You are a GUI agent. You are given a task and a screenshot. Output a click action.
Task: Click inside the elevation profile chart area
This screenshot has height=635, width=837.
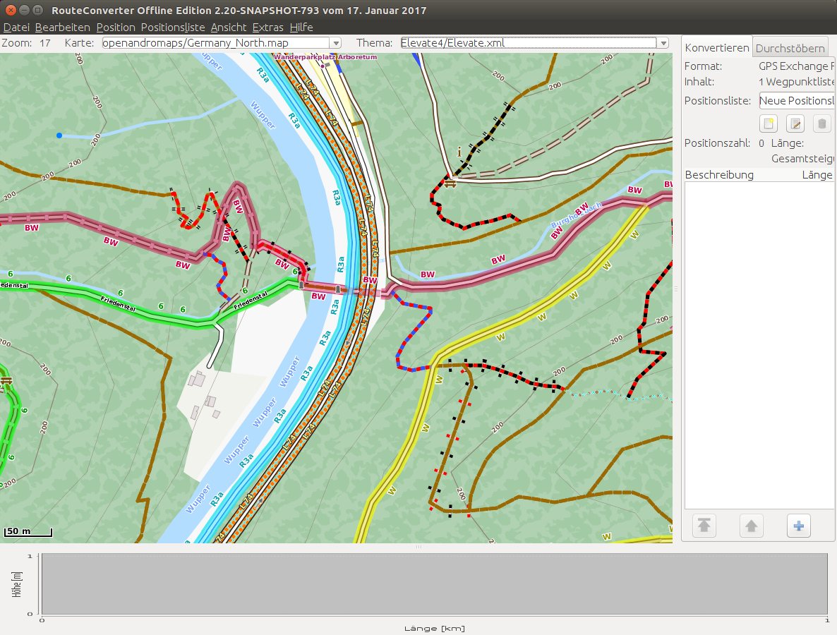(x=434, y=584)
